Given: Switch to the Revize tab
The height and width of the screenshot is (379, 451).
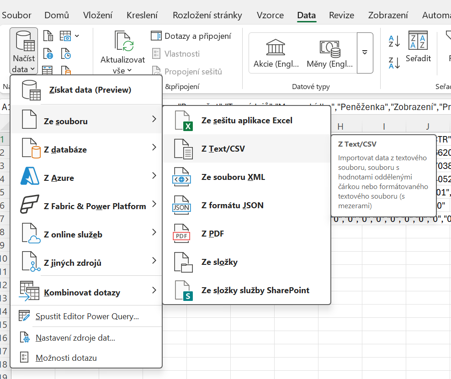Looking at the screenshot, I should pyautogui.click(x=341, y=15).
